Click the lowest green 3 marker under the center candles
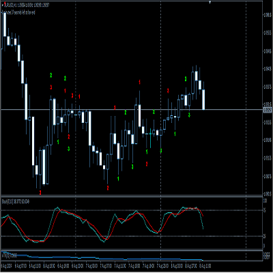Viewport: 273px width, 273px height. (x=132, y=167)
